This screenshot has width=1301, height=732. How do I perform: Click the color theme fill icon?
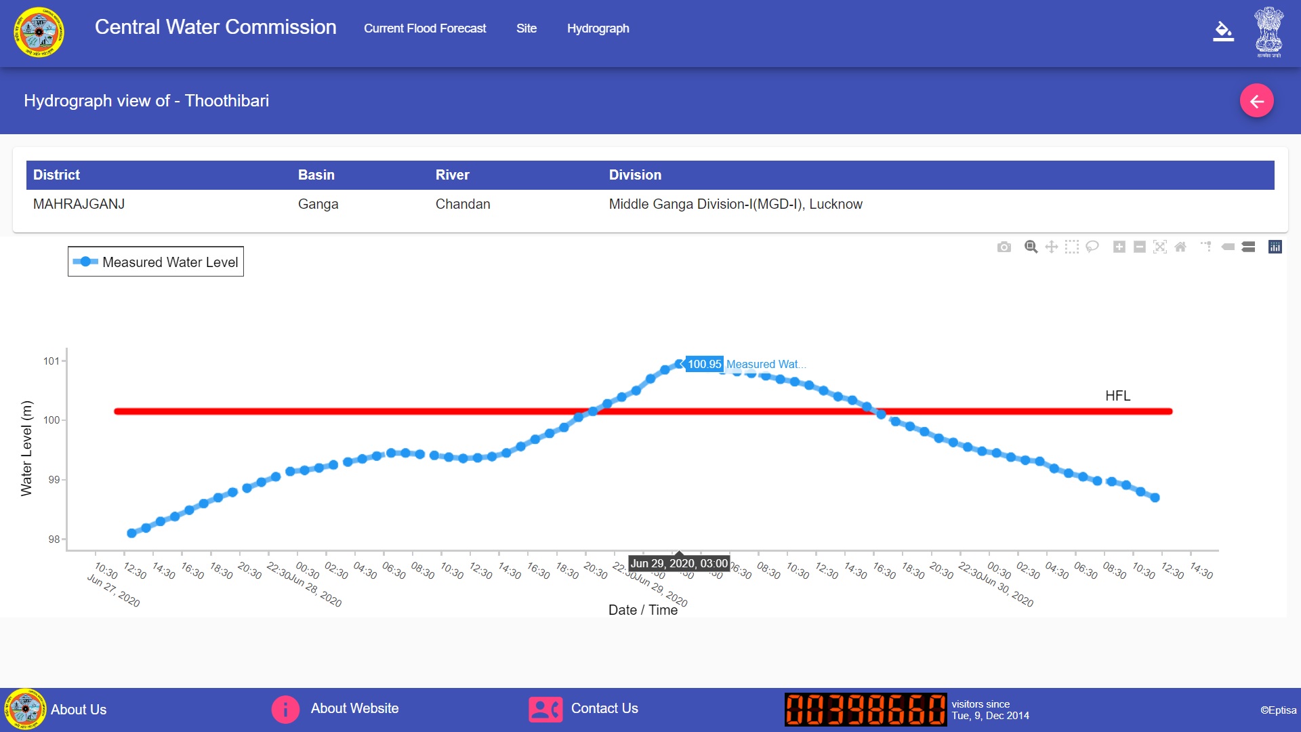1223,31
